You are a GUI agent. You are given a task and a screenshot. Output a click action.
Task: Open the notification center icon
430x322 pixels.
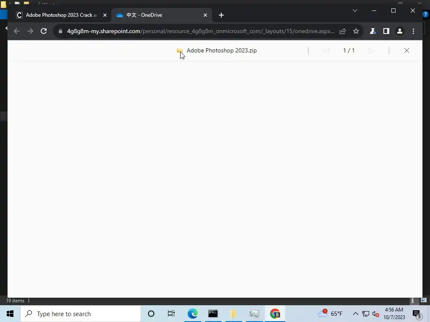[417, 314]
